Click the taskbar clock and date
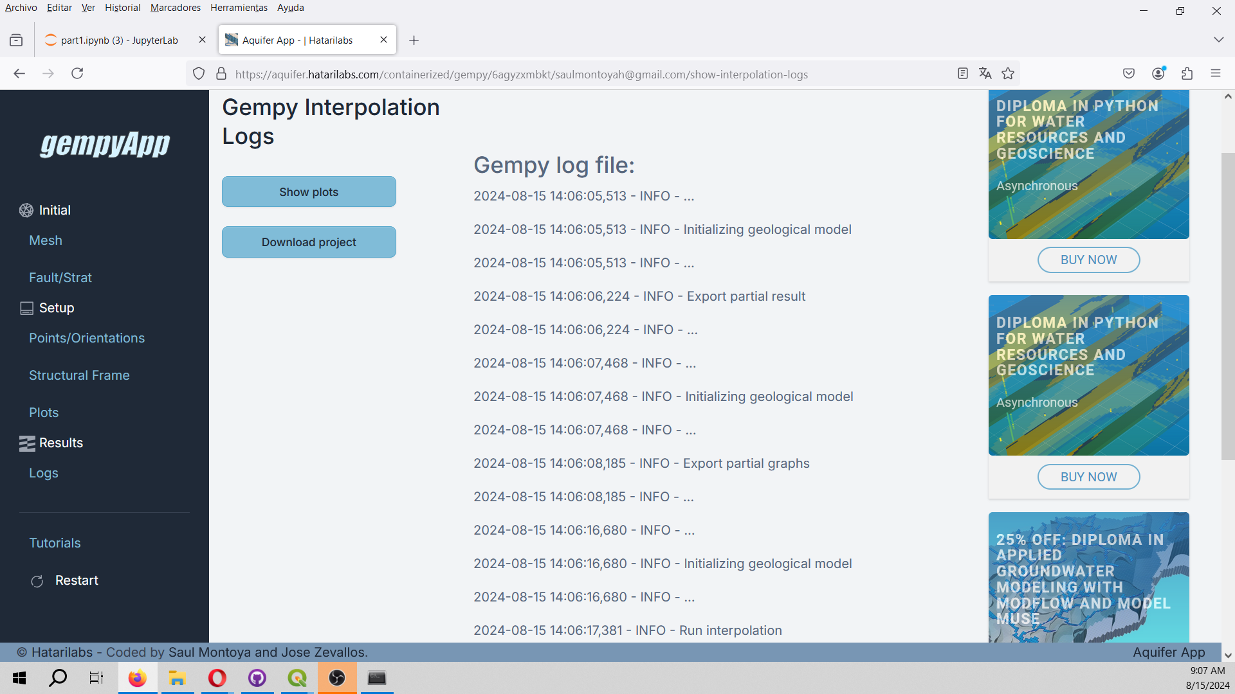The image size is (1235, 694). tap(1207, 678)
